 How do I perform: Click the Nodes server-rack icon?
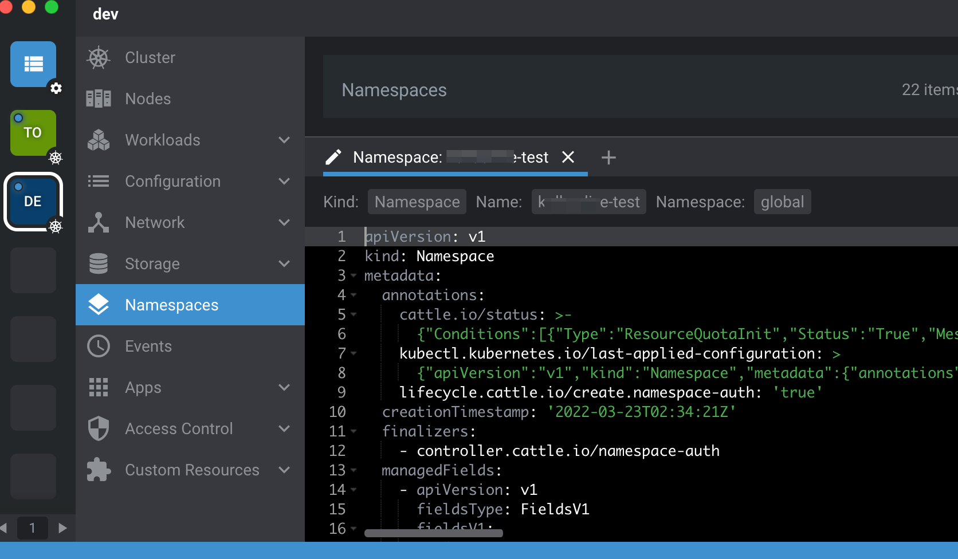[x=99, y=99]
